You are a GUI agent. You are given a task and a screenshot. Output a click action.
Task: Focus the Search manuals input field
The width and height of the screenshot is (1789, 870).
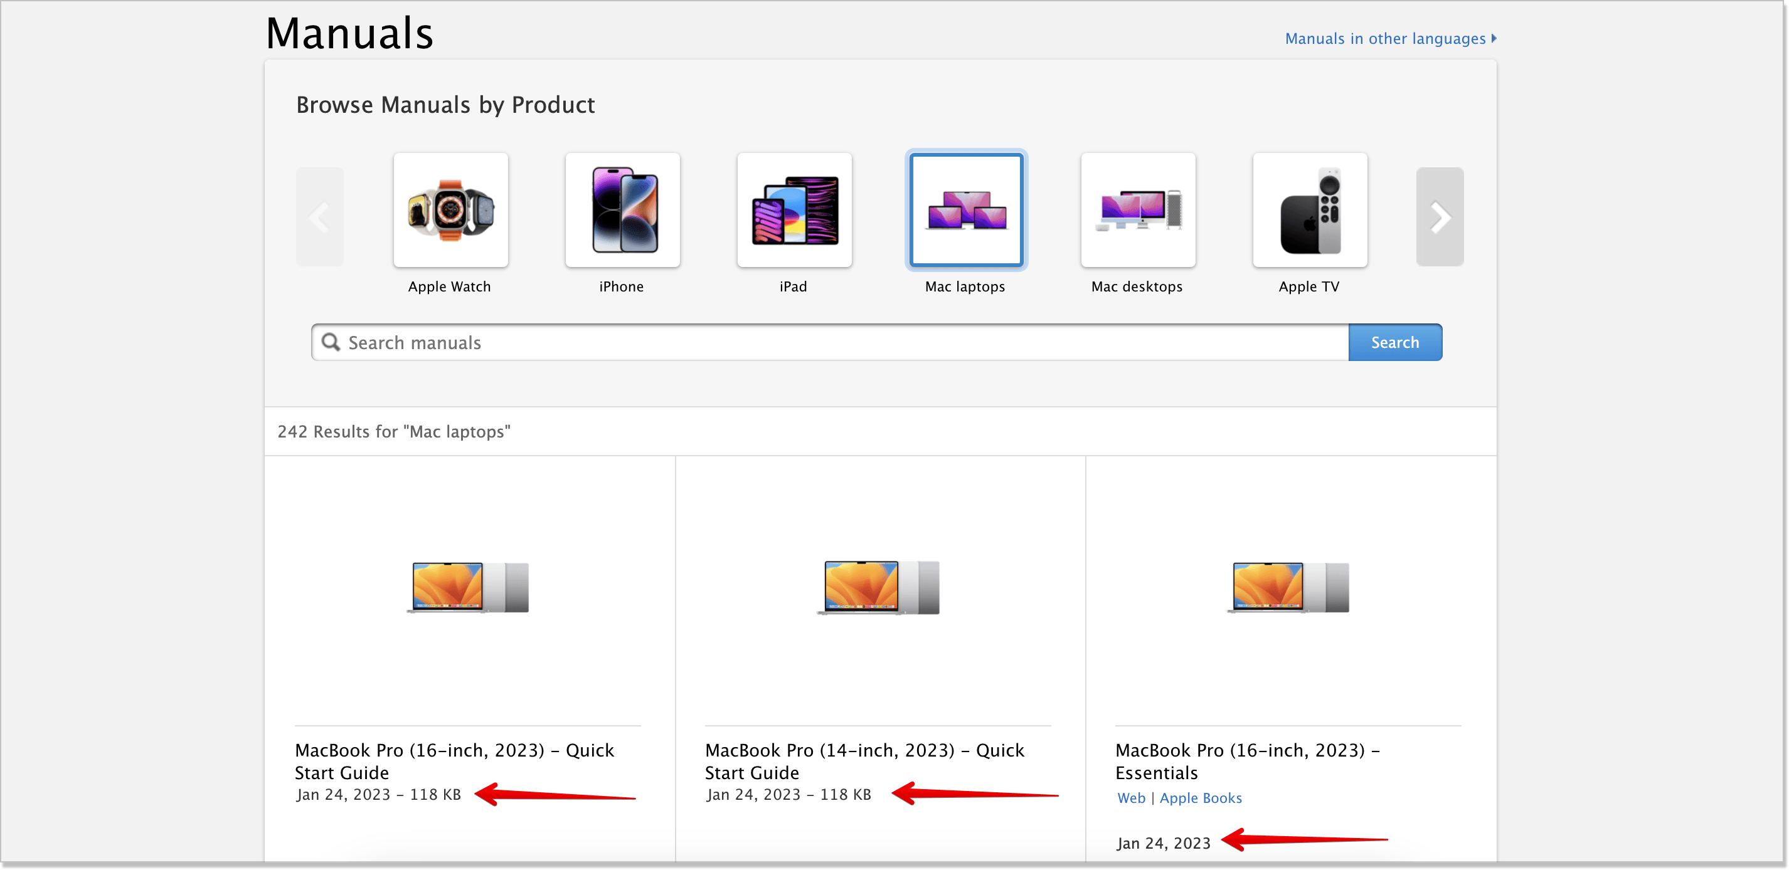tap(830, 342)
